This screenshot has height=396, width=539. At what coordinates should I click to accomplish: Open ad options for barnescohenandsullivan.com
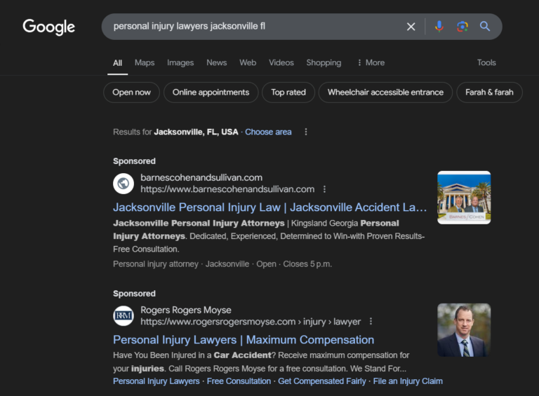324,189
